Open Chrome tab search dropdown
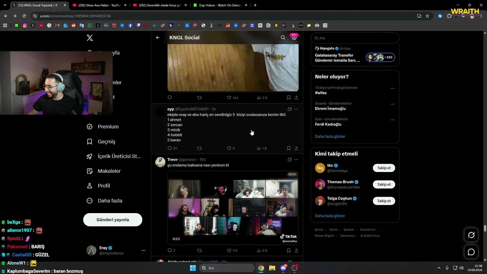Screen dimensions: 487x274 click(5, 5)
